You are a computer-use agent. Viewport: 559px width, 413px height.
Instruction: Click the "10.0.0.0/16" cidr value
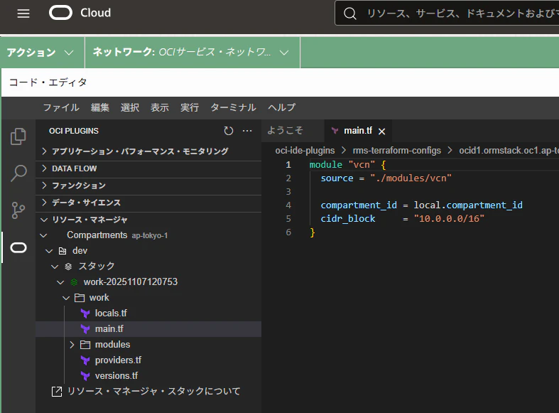tap(449, 219)
